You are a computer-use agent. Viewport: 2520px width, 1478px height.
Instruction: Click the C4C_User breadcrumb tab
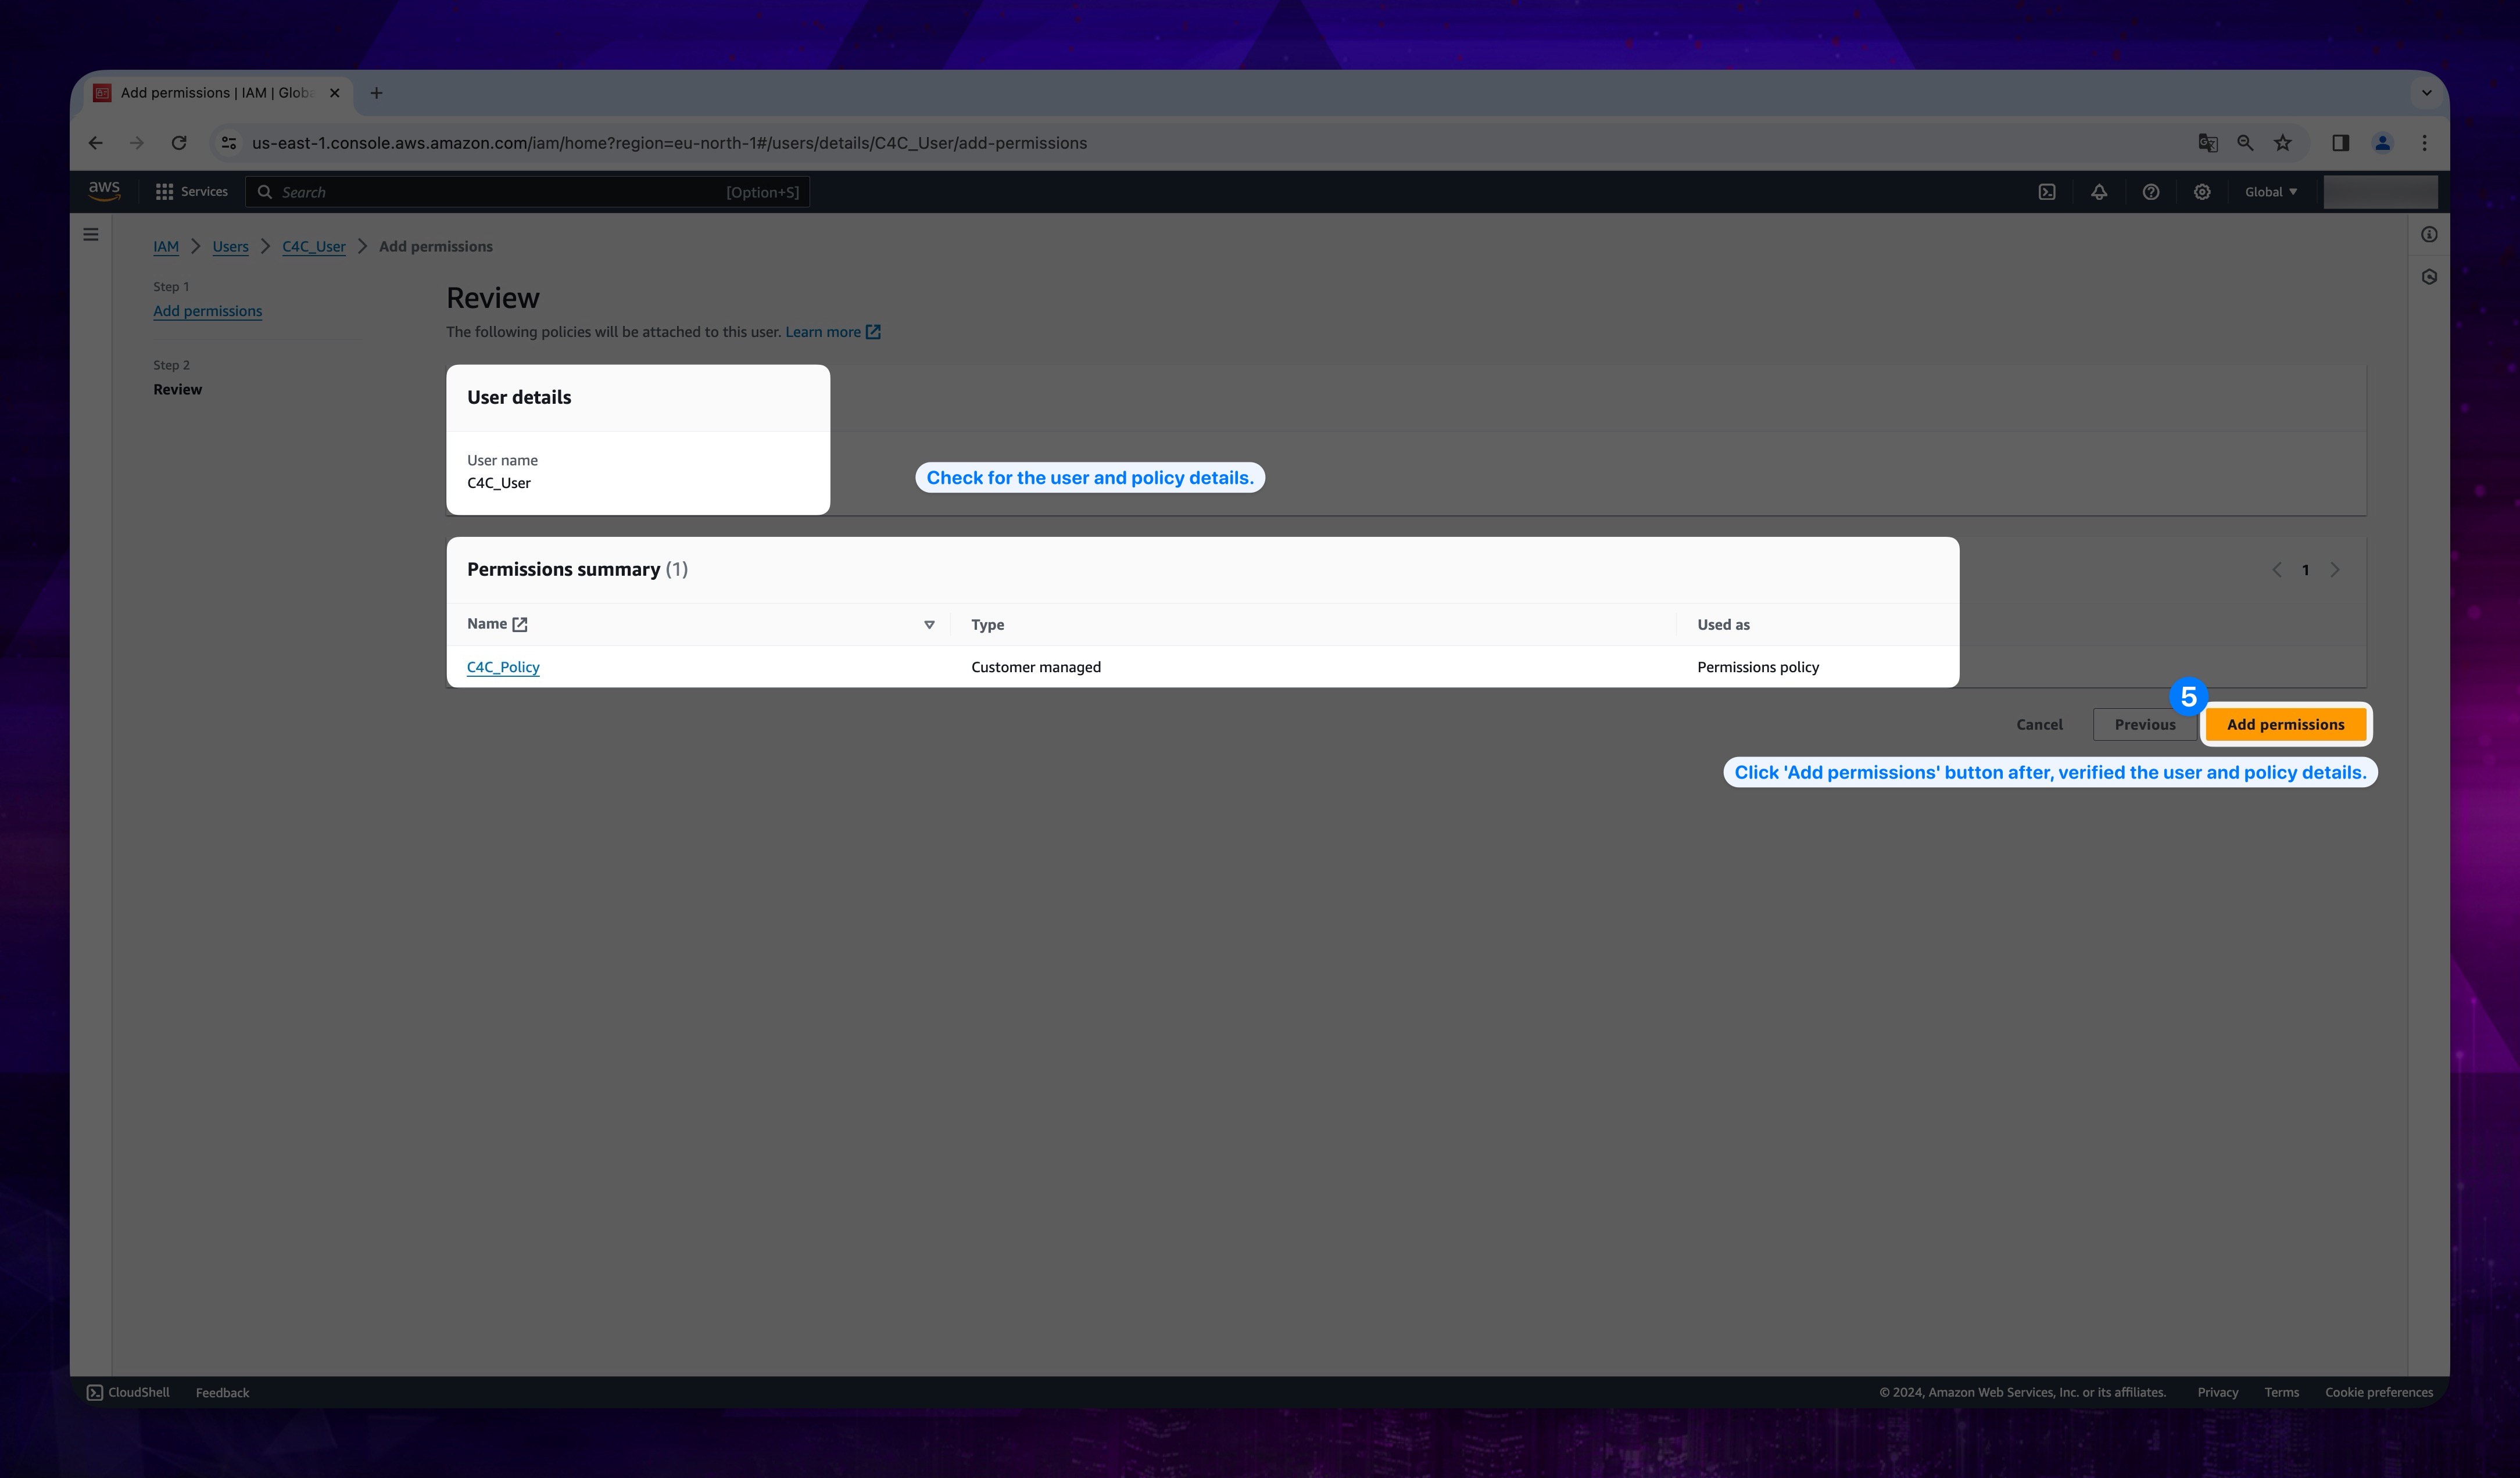click(x=313, y=245)
